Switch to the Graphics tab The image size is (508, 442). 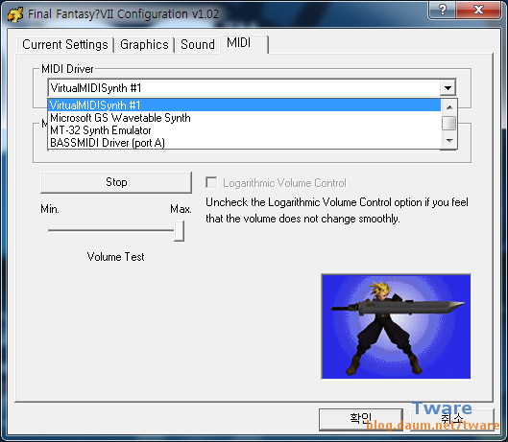click(x=144, y=45)
